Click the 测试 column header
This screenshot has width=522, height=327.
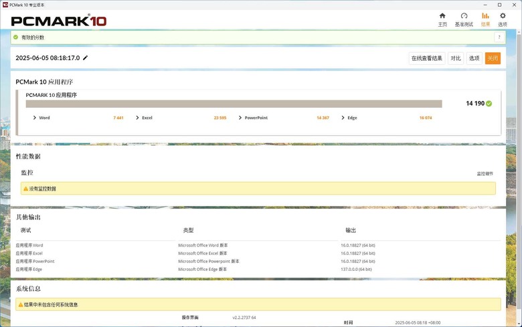pyautogui.click(x=25, y=230)
